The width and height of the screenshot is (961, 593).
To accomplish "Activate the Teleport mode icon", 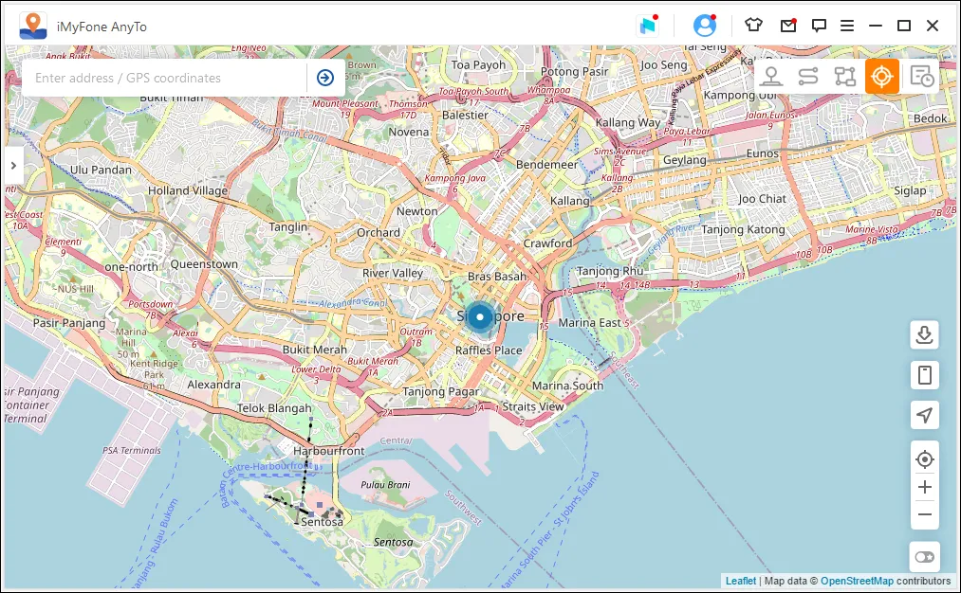I will tap(881, 76).
